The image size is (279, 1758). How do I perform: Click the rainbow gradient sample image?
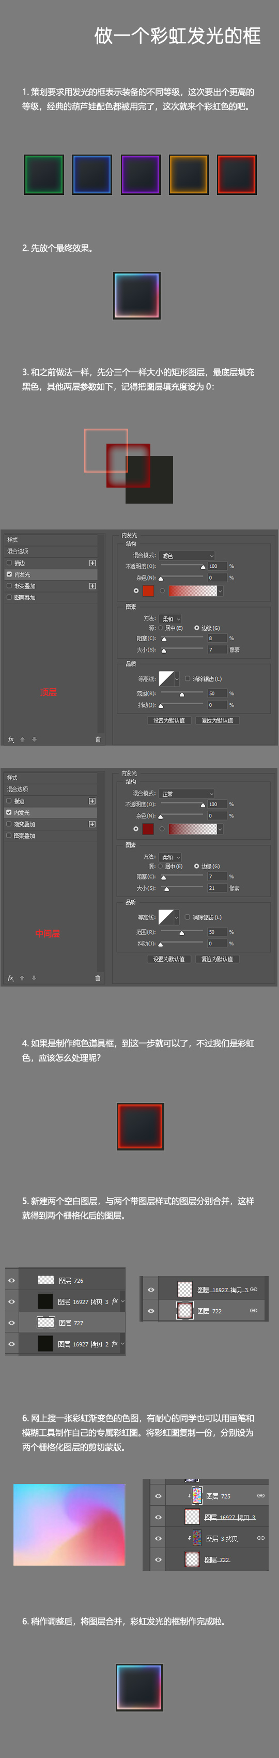pyautogui.click(x=70, y=1525)
